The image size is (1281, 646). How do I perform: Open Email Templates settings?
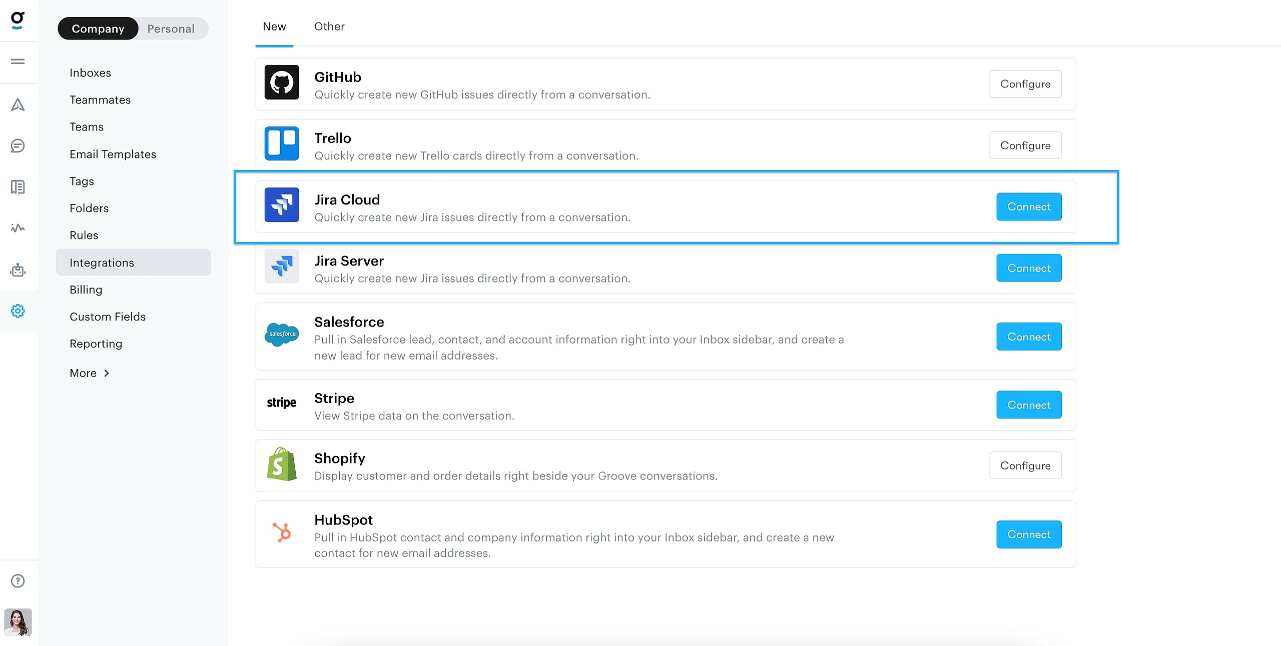pyautogui.click(x=113, y=154)
